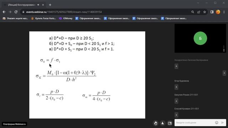Screen dimensions: 228x128
Task: Open the Купить Forza Horizon bookmark
Action: pos(43,18)
